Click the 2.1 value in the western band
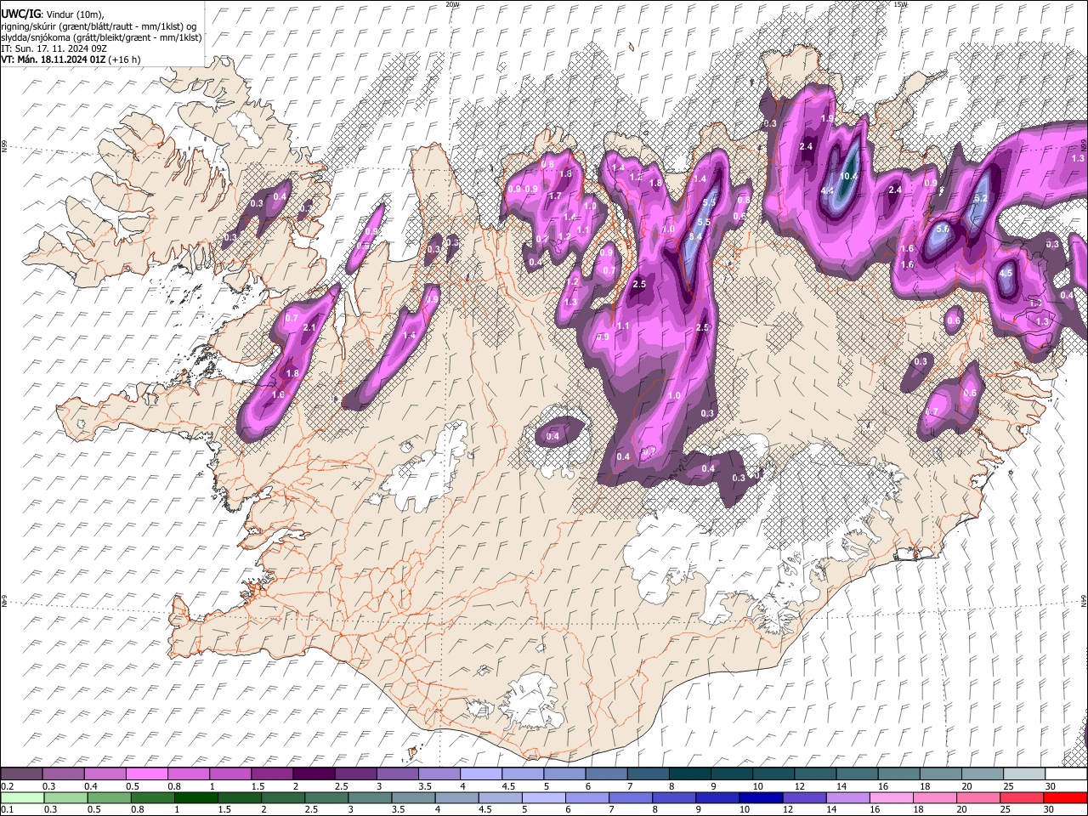Screen dimensions: 1088x816 click(x=309, y=328)
